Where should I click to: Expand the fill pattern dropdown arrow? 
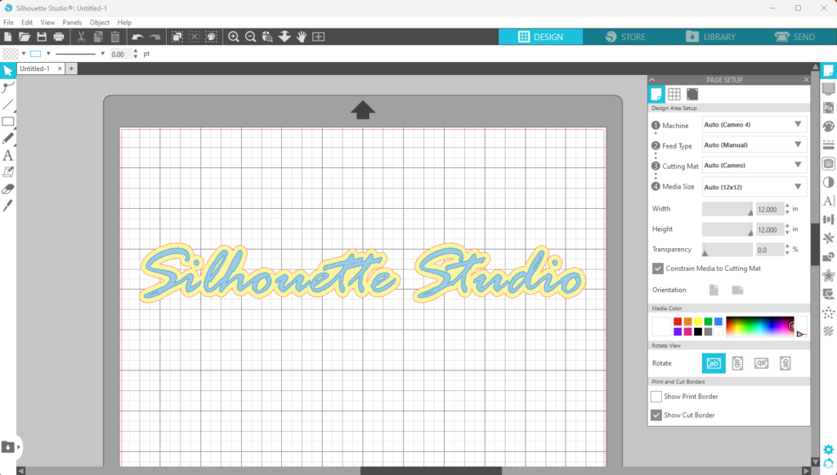pos(24,54)
